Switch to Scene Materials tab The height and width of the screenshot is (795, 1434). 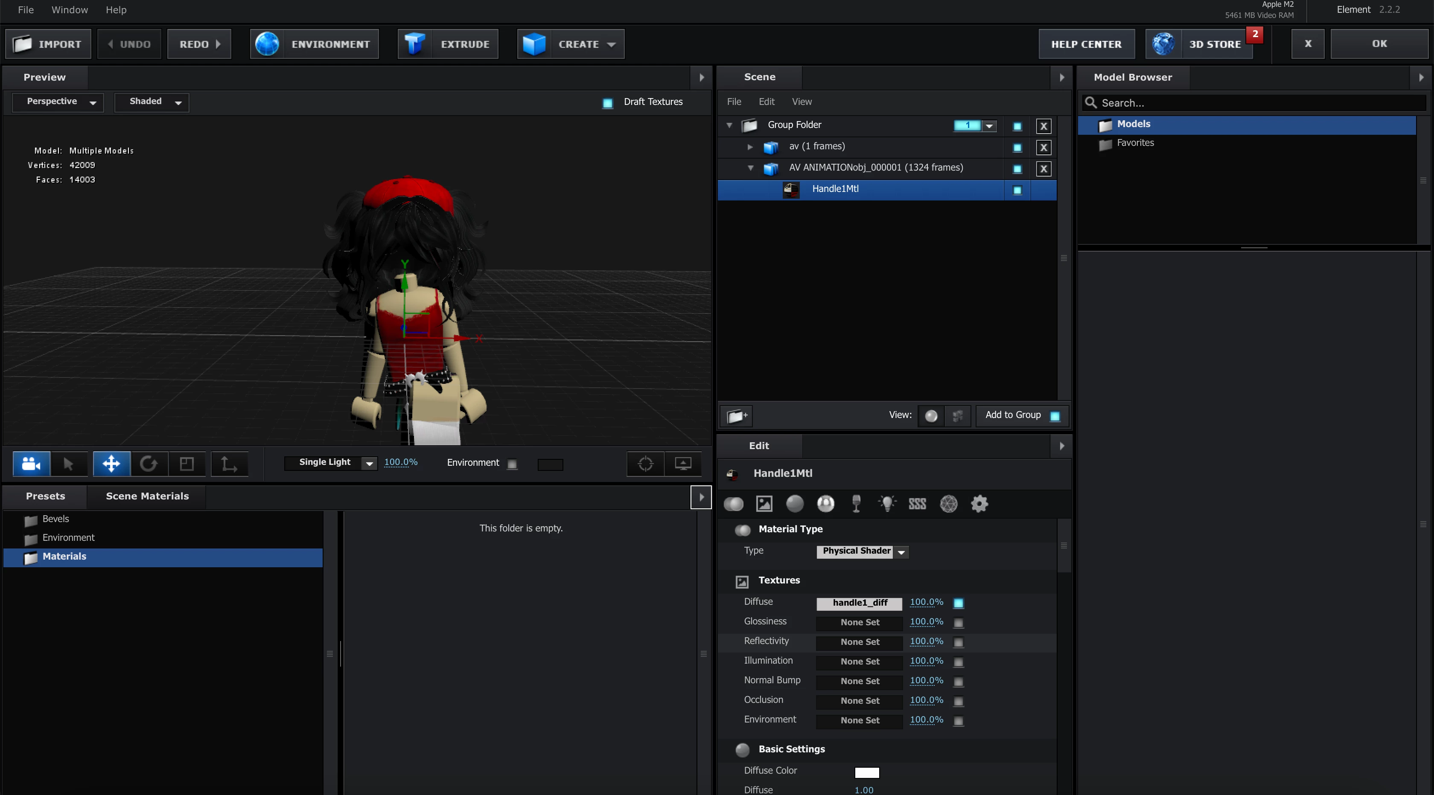(x=147, y=496)
